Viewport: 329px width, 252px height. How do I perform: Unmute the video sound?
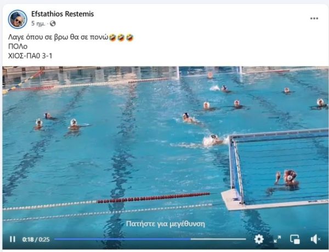tap(315, 239)
